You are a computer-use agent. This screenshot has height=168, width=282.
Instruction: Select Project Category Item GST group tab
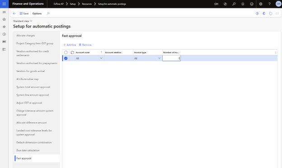[35, 43]
